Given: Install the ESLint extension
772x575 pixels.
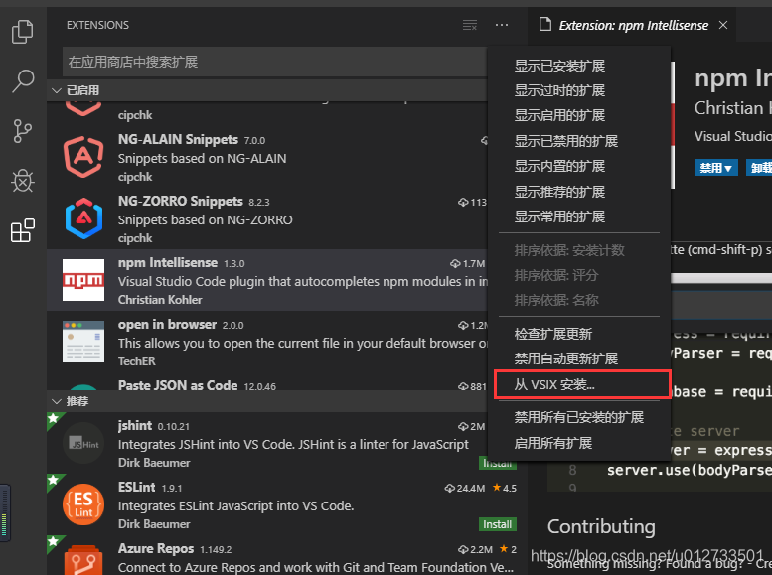Looking at the screenshot, I should pos(497,524).
